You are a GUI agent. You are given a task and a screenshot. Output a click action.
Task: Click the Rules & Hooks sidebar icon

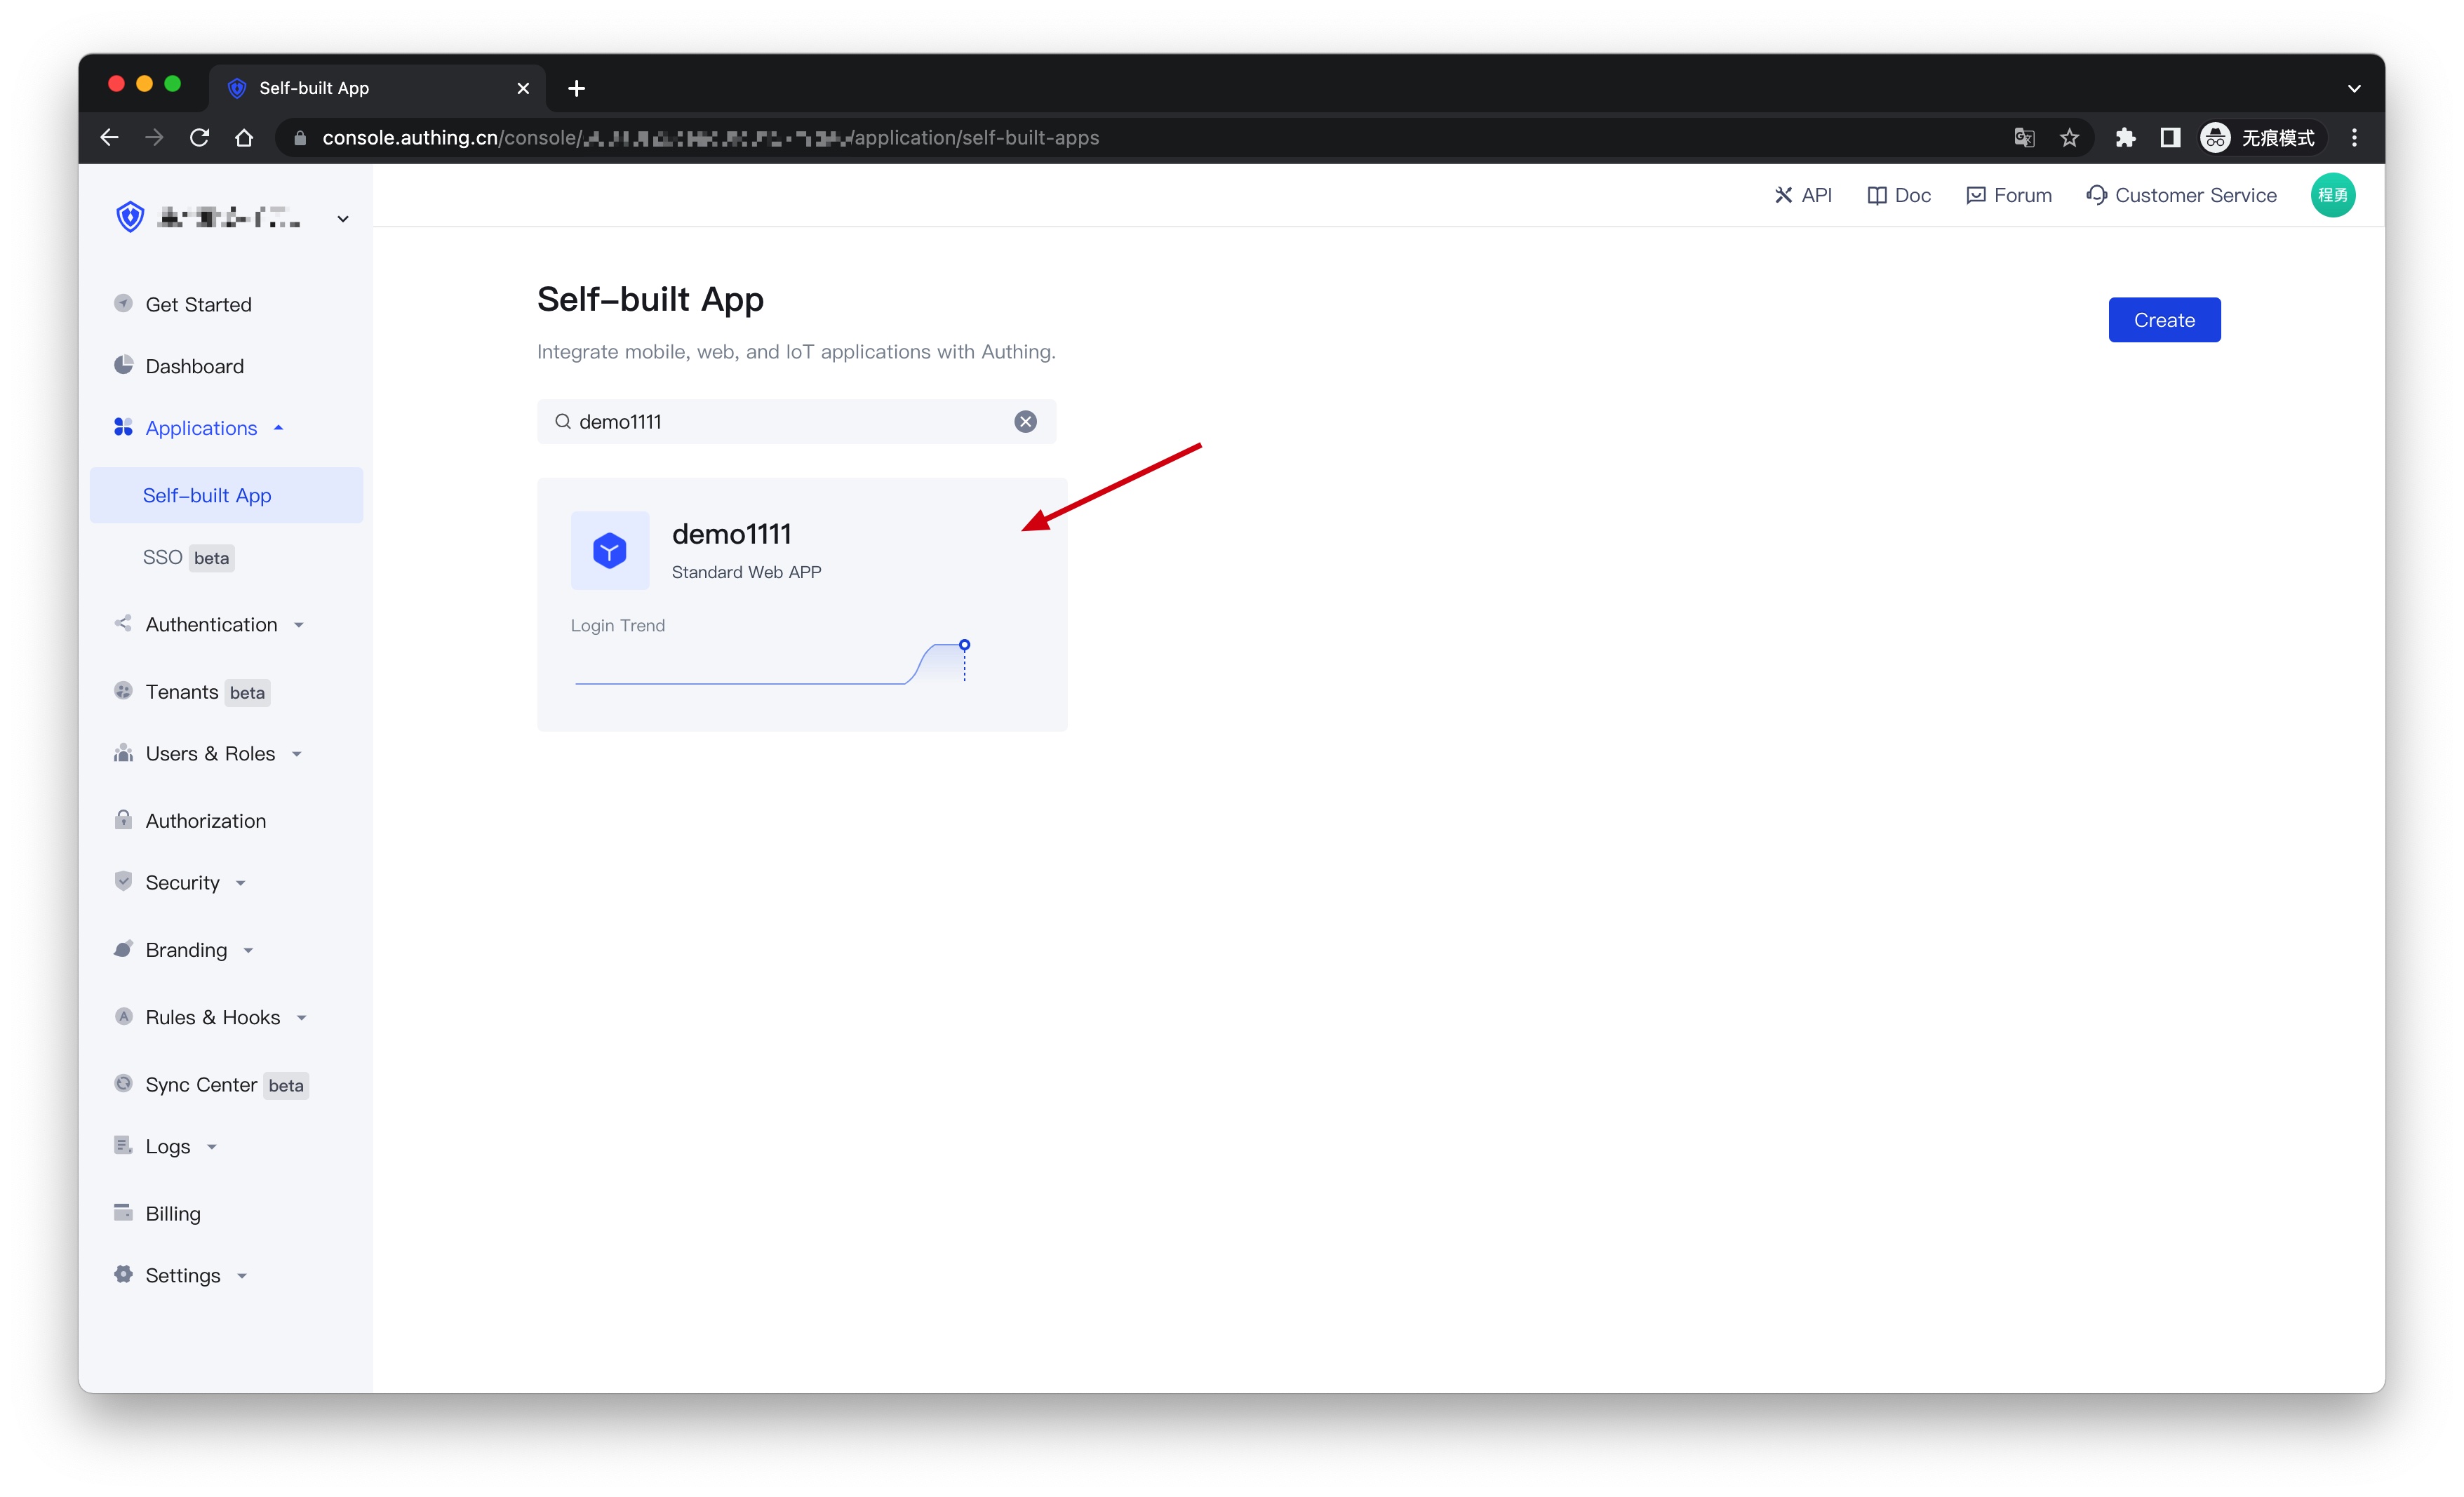click(x=123, y=1016)
